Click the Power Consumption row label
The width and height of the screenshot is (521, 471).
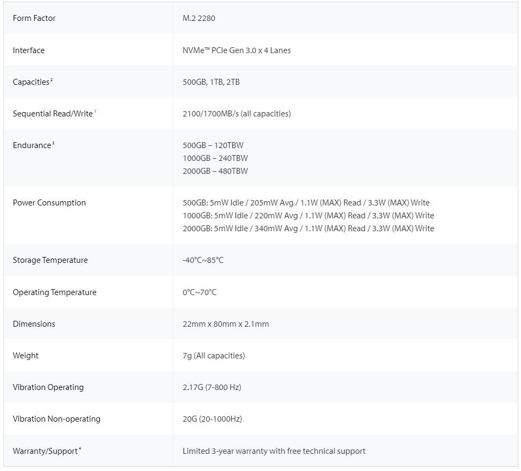click(49, 203)
